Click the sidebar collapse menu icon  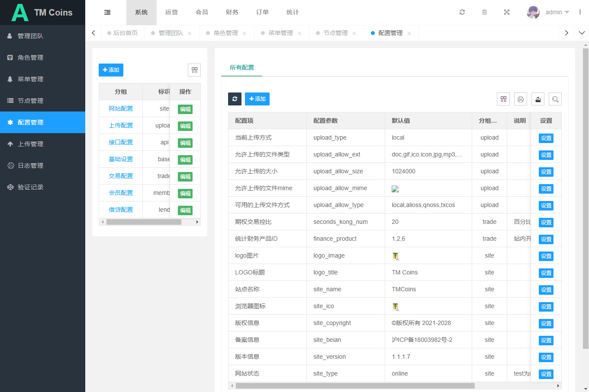pos(107,13)
